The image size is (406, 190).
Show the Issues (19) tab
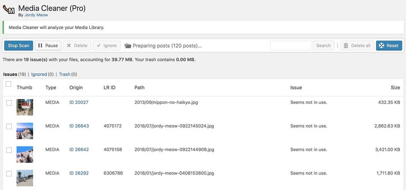click(x=10, y=74)
